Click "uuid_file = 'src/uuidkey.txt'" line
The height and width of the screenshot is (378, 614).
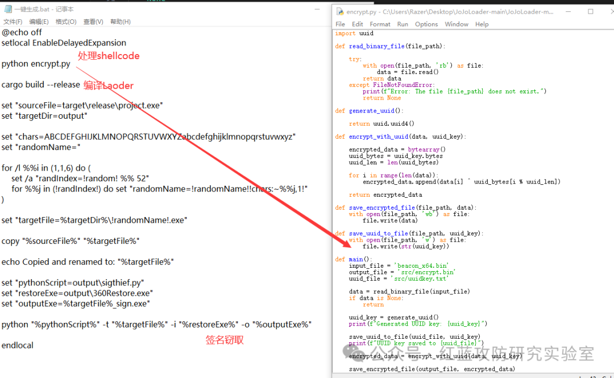[399, 279]
